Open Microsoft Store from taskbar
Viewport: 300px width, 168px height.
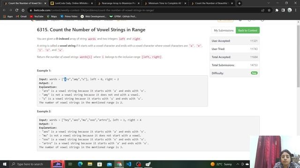point(100,164)
